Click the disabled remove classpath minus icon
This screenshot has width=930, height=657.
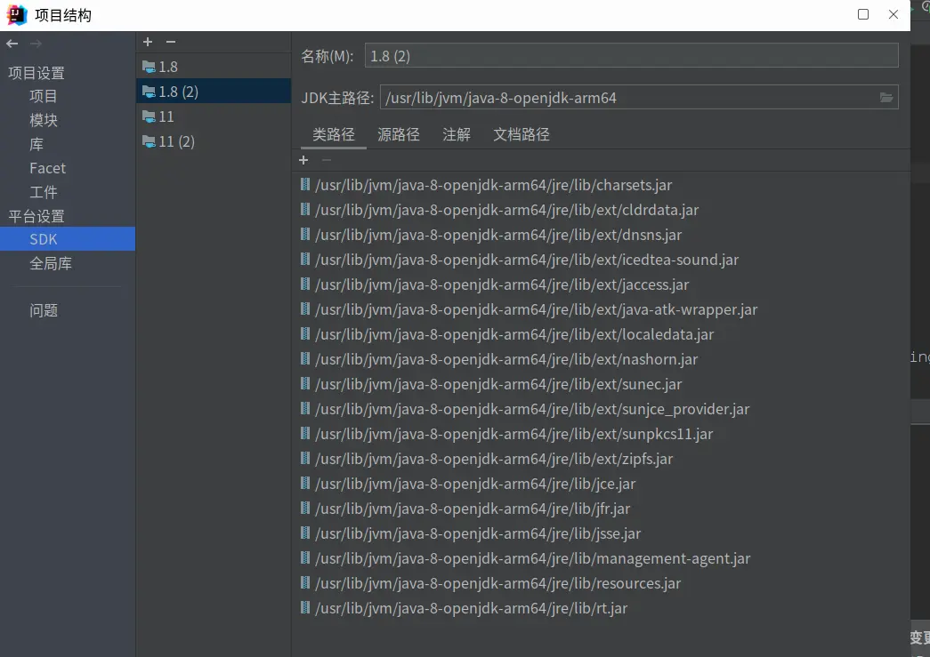tap(327, 160)
